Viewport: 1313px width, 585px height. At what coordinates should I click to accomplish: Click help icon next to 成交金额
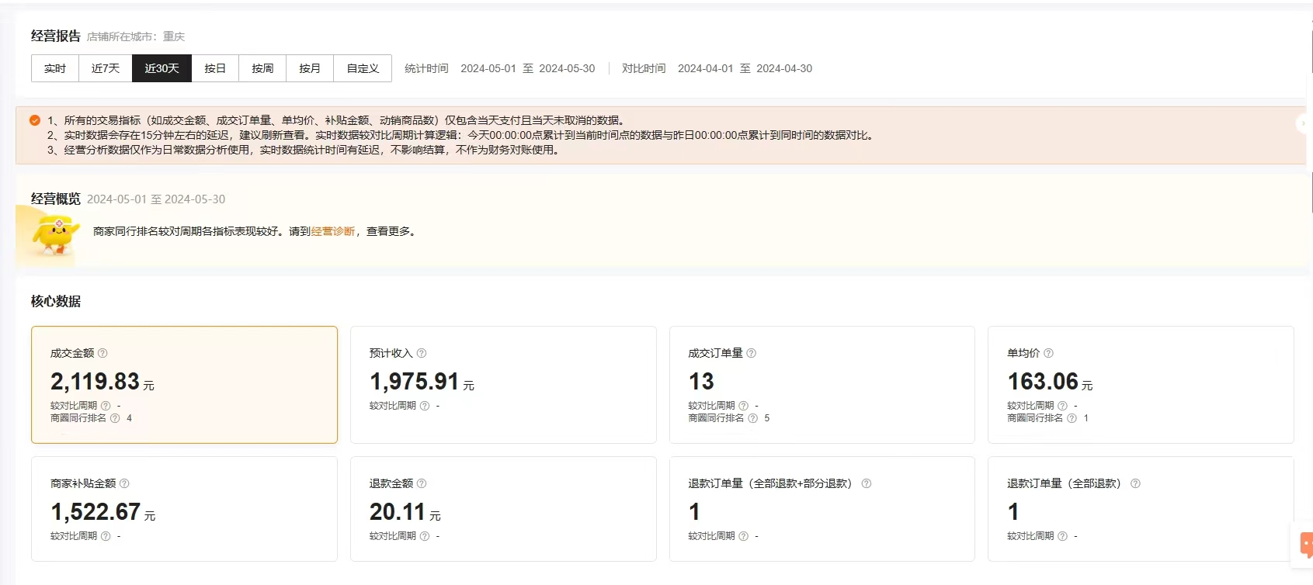point(102,353)
